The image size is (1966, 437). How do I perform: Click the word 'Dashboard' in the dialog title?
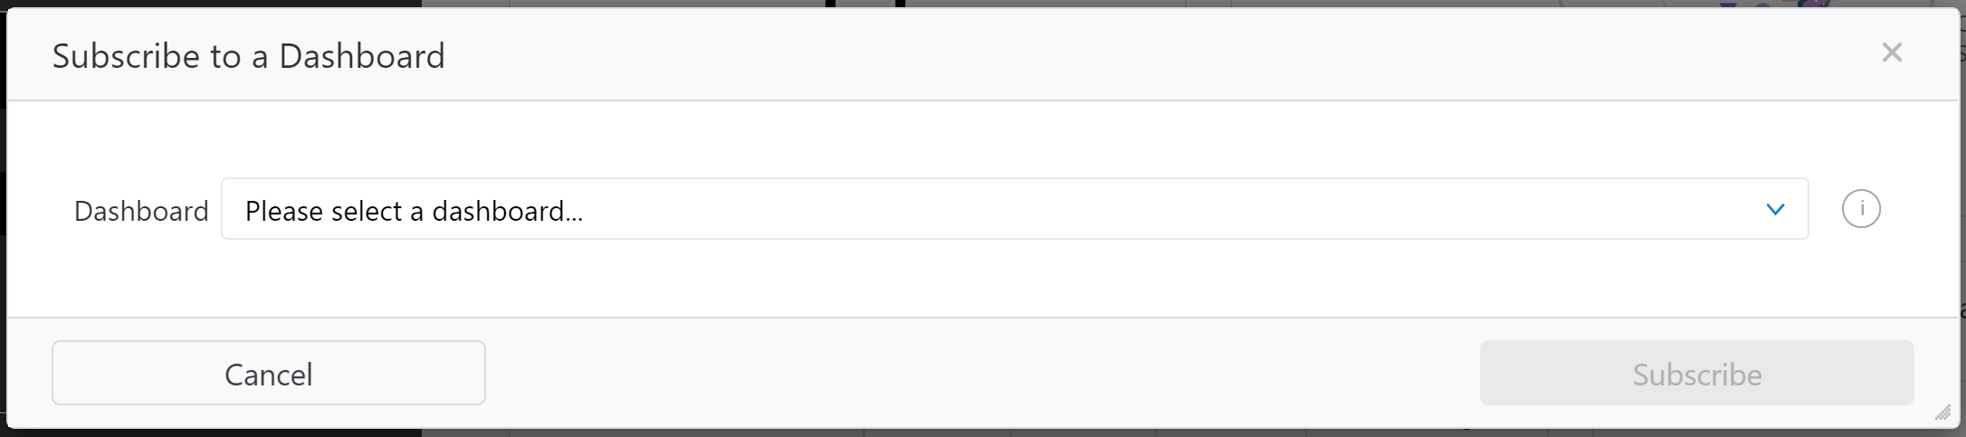coord(362,56)
